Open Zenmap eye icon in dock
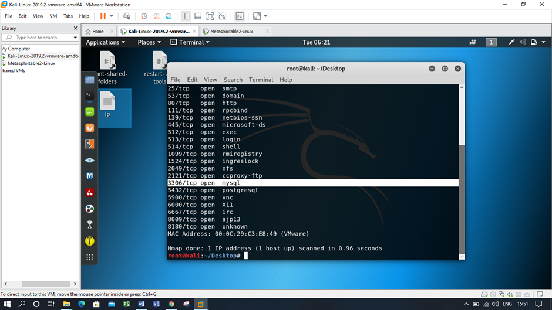 [89, 160]
